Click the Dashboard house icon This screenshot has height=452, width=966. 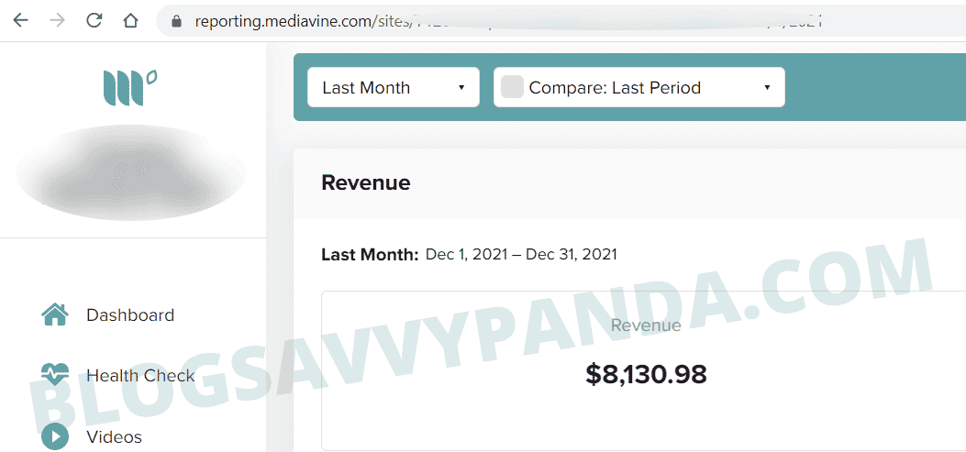coord(55,314)
